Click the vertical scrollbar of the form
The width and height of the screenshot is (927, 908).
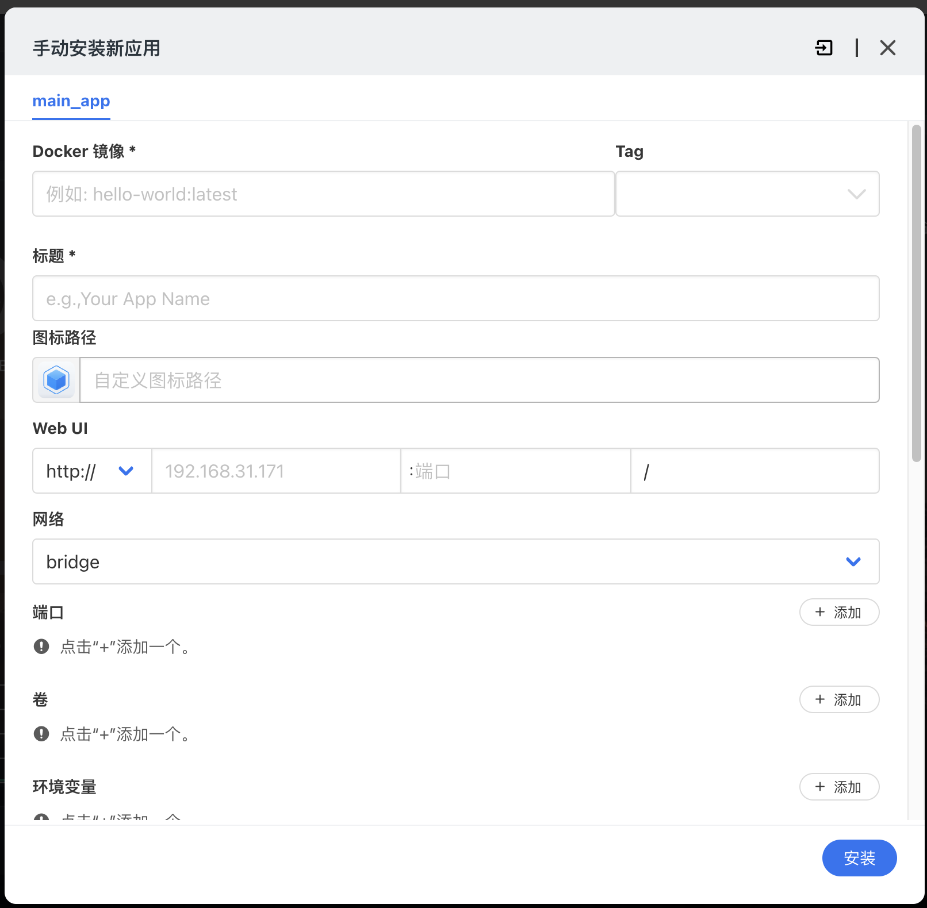917,293
